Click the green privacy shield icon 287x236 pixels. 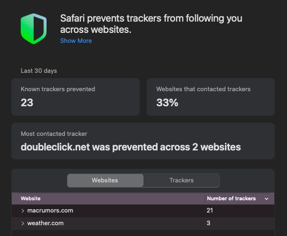pos(34,29)
